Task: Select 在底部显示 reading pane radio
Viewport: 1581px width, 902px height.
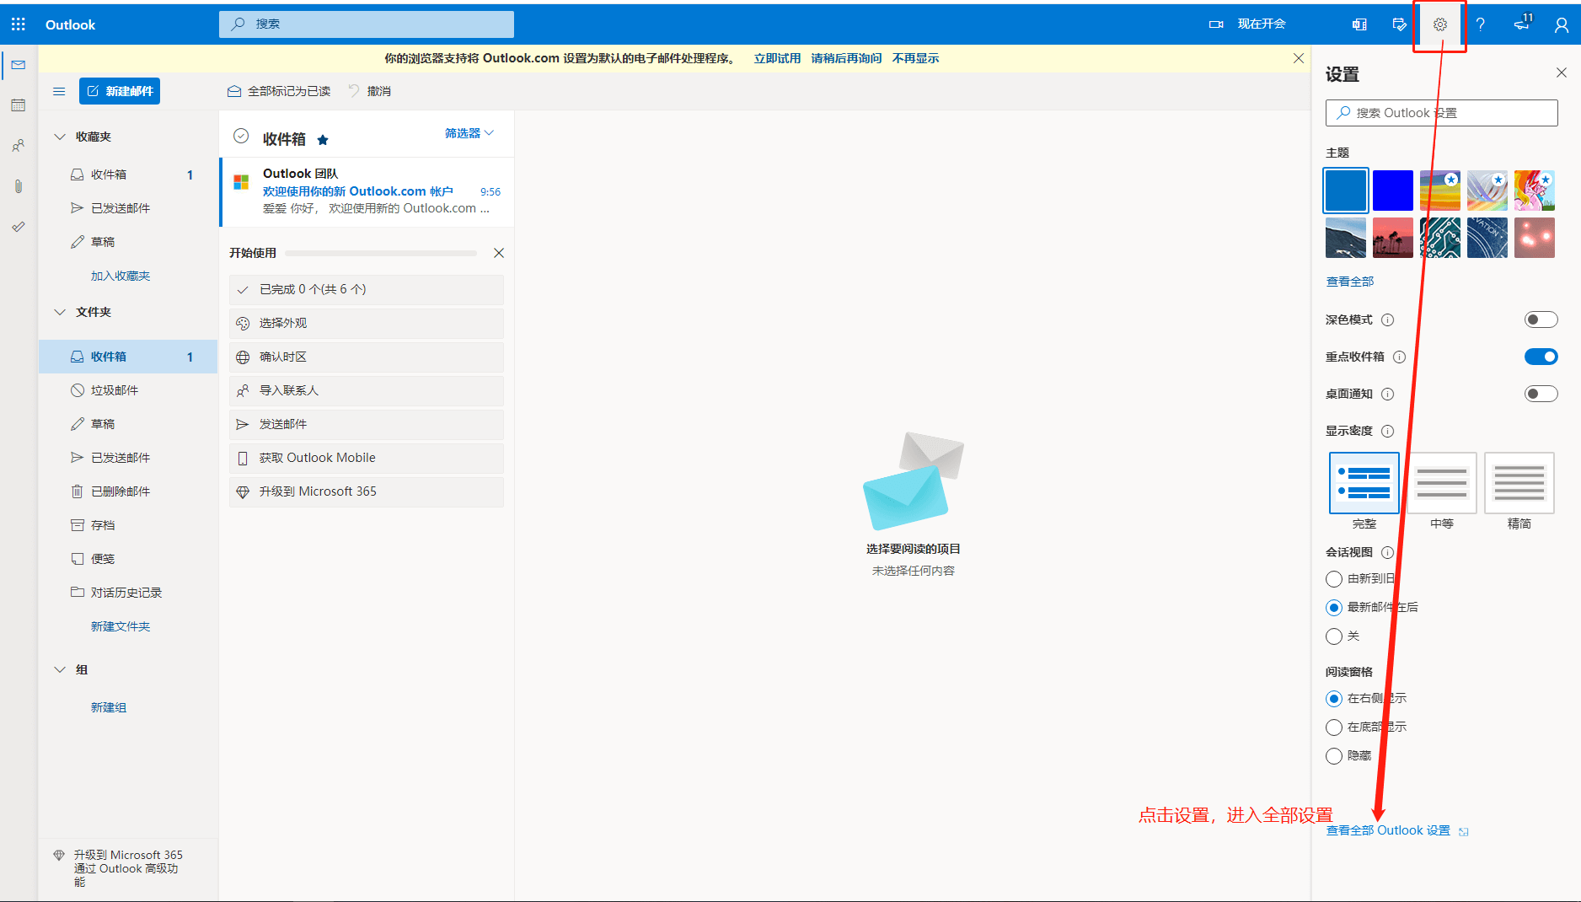Action: (1334, 728)
